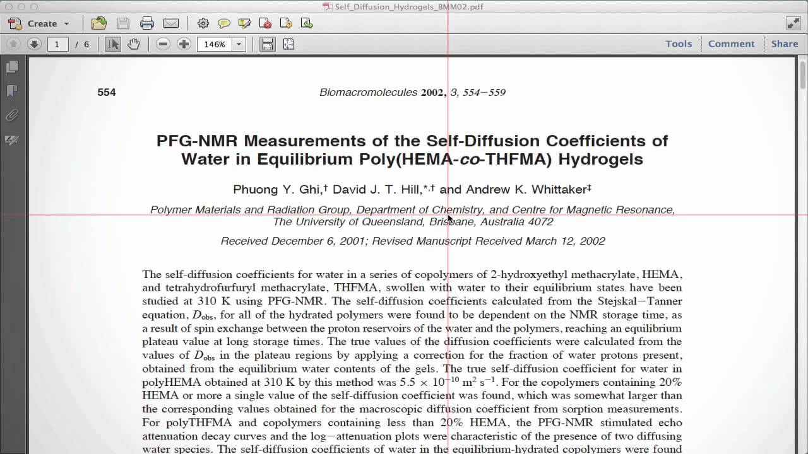
Task: Click the window title Self_Diffusion_Hydrogels_BMM02.pdf
Action: point(409,7)
